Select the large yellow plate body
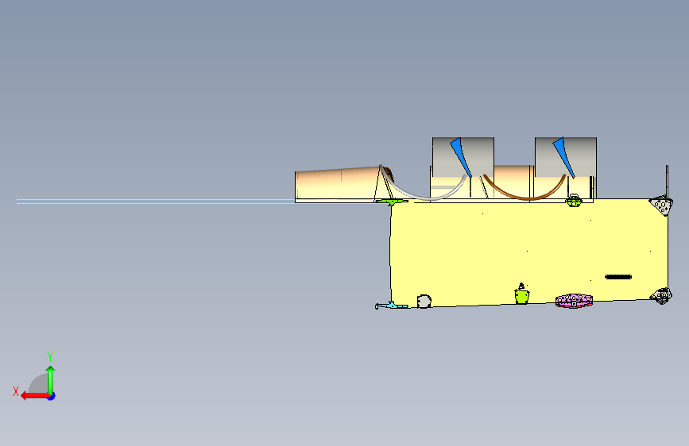Viewport: 689px width, 446px height. 528,252
